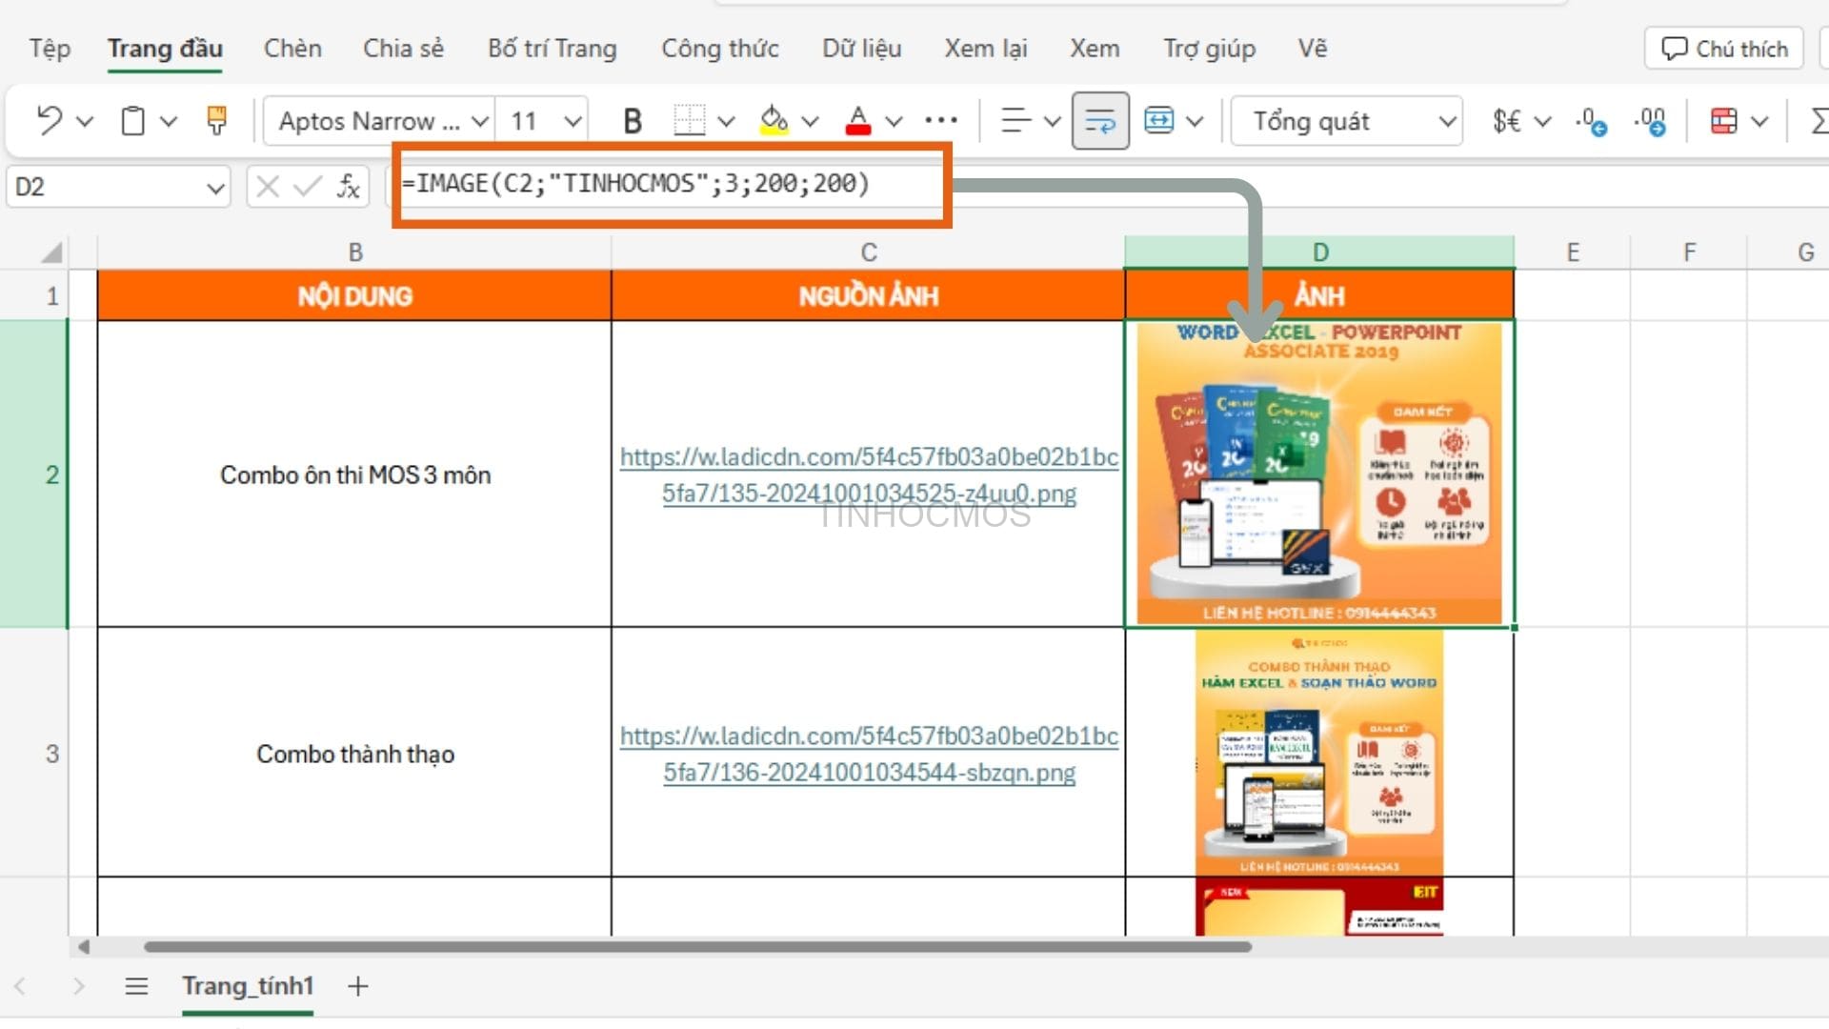Expand the Name Box D2 dropdown
1829x1029 pixels.
pos(215,187)
